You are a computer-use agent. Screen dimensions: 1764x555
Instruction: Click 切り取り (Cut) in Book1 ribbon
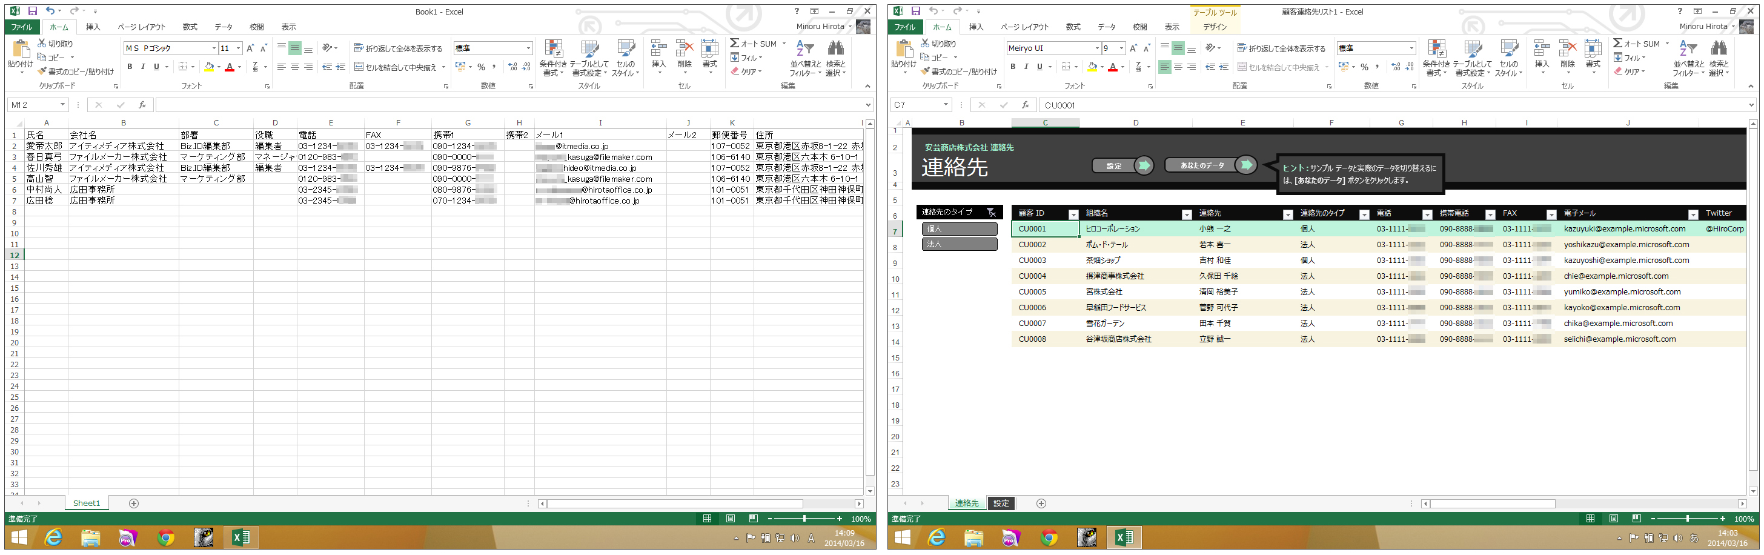[x=55, y=43]
